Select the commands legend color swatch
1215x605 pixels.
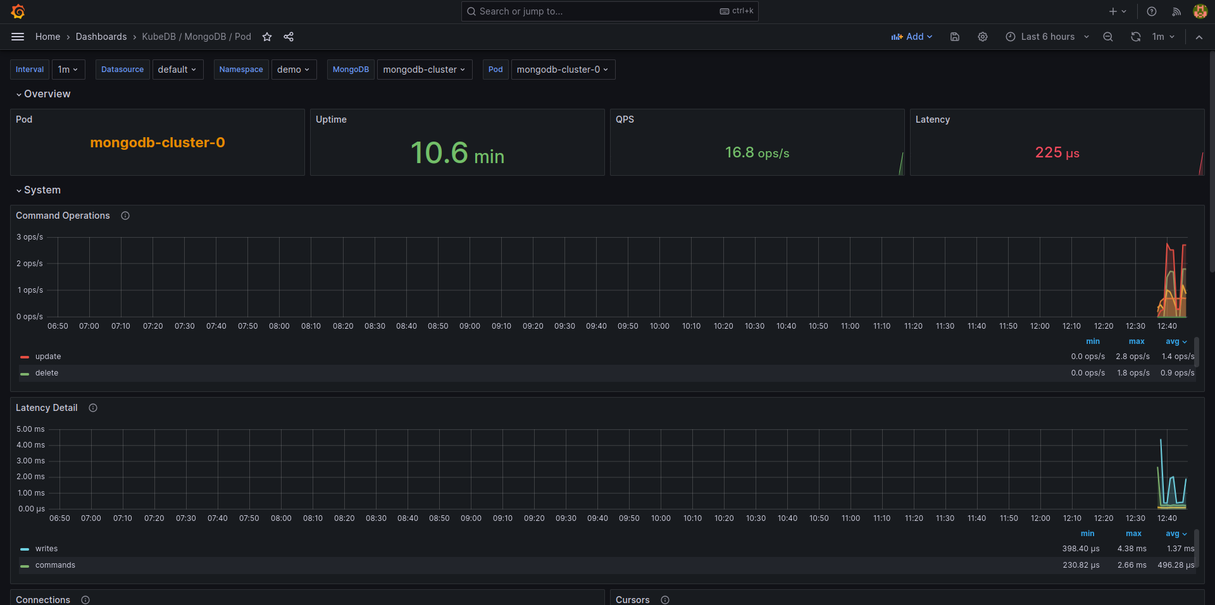[x=24, y=566]
